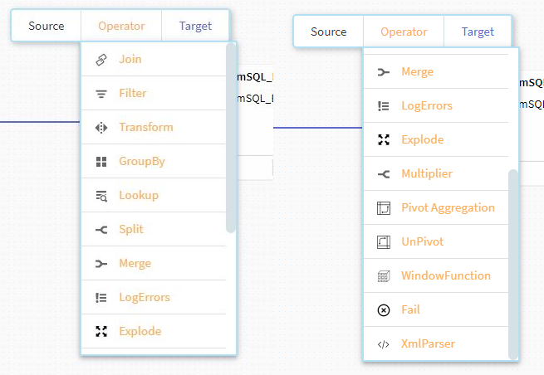This screenshot has height=375, width=544.
Task: Click the Pivot Aggregation icon
Action: tap(384, 208)
